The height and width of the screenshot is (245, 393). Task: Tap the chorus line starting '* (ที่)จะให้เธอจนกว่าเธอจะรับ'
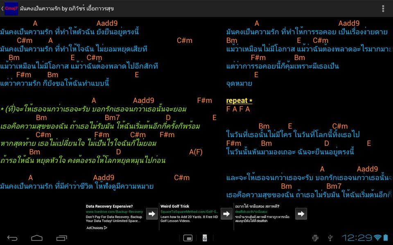coord(93,109)
